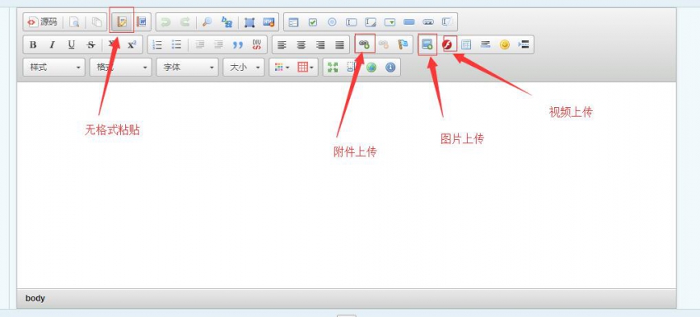Toggle superscript formatting
The width and height of the screenshot is (700, 317).
point(132,44)
